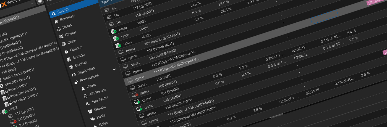Click the Storage database icon in the menu
This screenshot has height=127, width=387.
(x=69, y=59)
